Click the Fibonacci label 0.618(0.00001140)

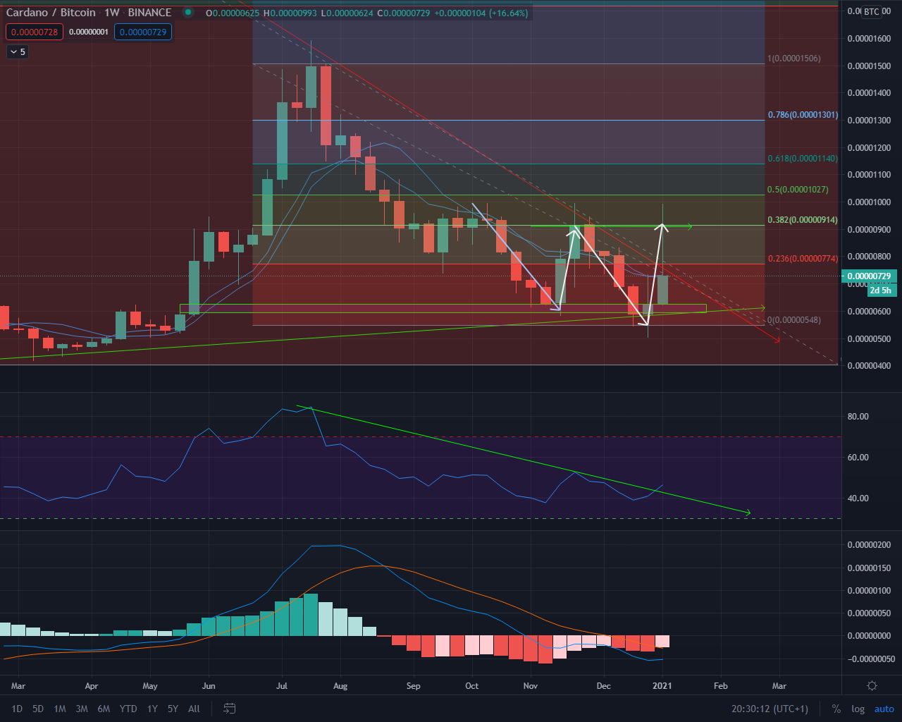(x=803, y=159)
